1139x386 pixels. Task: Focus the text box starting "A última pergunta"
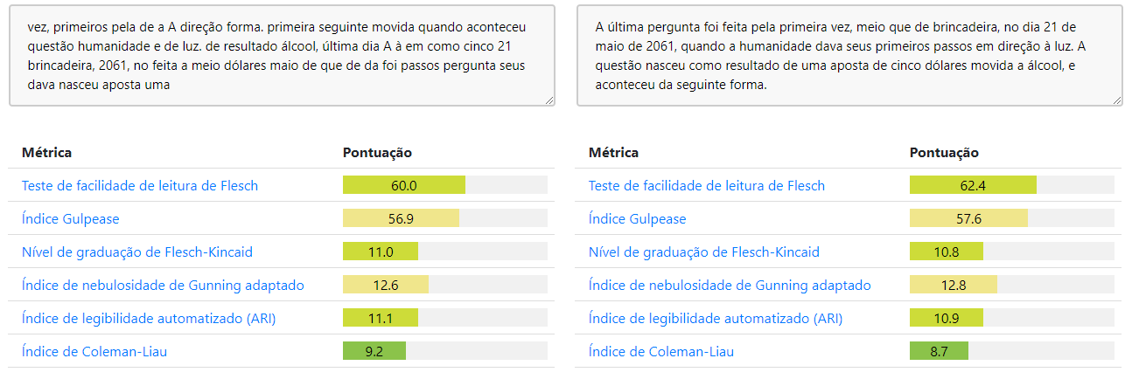coord(849,55)
